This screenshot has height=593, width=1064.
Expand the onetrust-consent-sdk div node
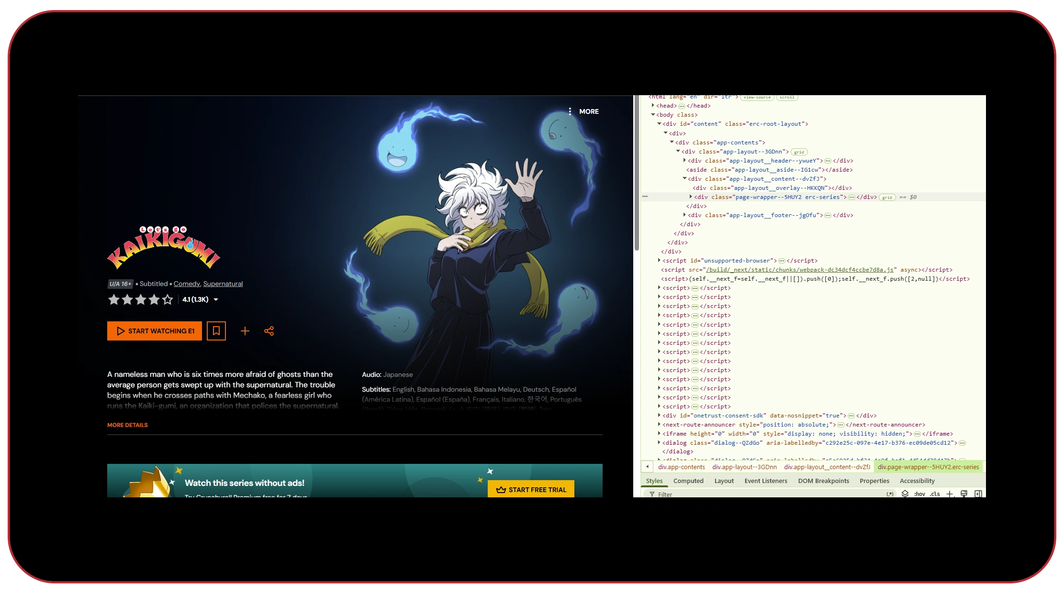coord(659,416)
